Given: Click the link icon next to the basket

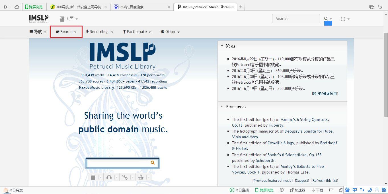Looking at the screenshot, I should pos(125,177).
